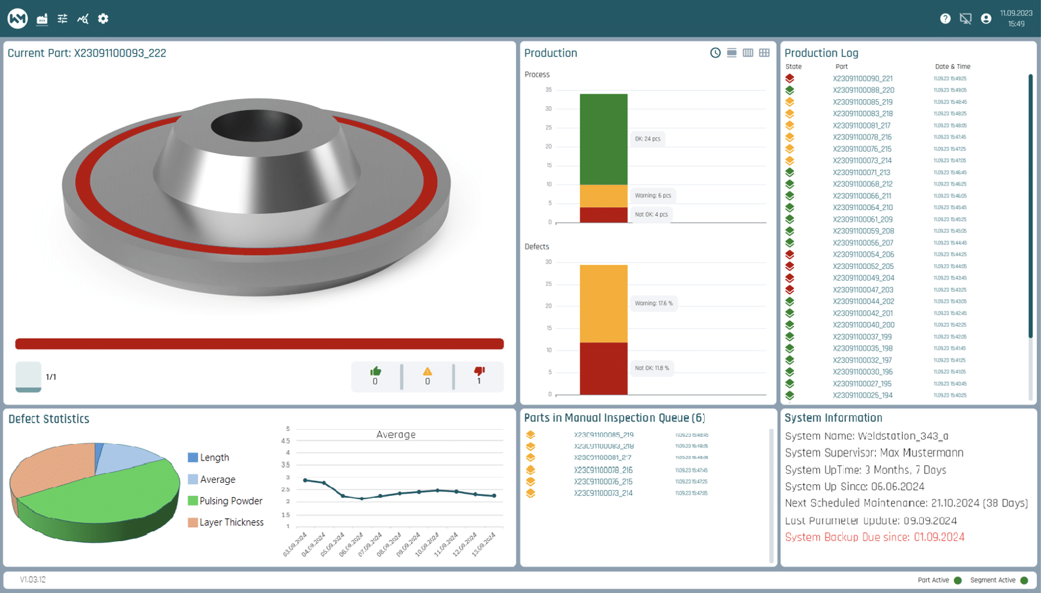Click the Production Log scrollbar
This screenshot has width=1041, height=593.
[1031, 207]
